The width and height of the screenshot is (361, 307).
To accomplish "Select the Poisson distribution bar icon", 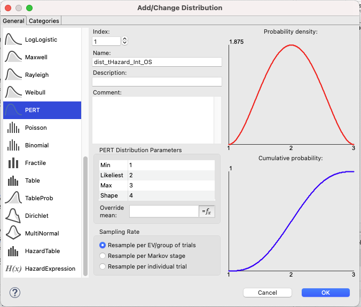I will click(13, 128).
